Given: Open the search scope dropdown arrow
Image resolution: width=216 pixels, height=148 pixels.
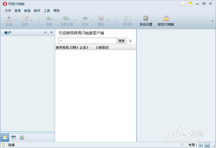Looking at the screenshot, I should (x=61, y=41).
